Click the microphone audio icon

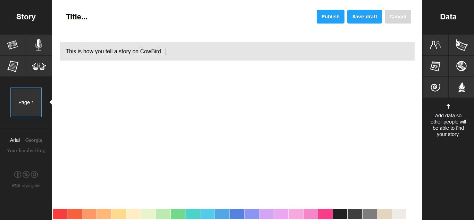(x=39, y=45)
